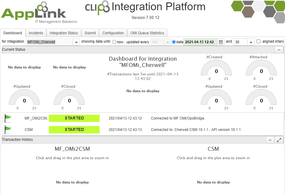The height and width of the screenshot is (194, 285).
Task: Click the STARTED status of MF_OMi2CSM
Action: pyautogui.click(x=74, y=118)
